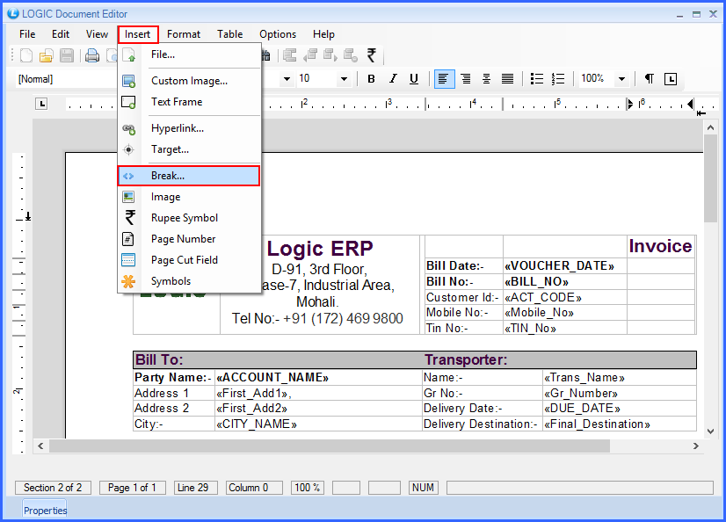Click the «VOUCHER_DATE» merge field

(x=559, y=266)
